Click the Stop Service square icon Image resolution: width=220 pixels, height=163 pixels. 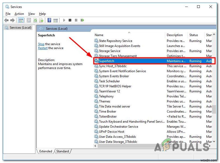pos(70,20)
